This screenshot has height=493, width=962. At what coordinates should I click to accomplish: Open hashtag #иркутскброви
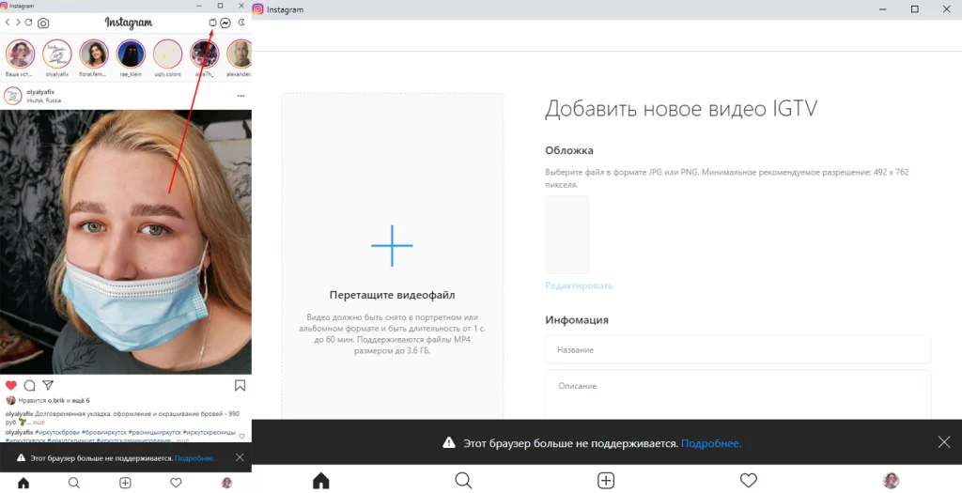point(57,432)
